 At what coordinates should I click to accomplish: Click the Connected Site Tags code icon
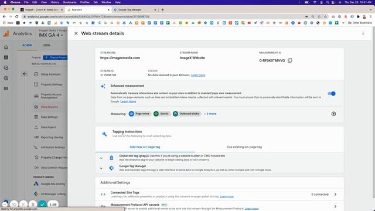point(103,194)
